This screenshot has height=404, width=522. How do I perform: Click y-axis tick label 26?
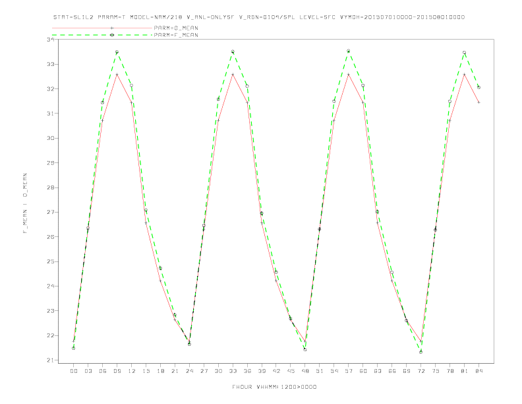point(51,237)
